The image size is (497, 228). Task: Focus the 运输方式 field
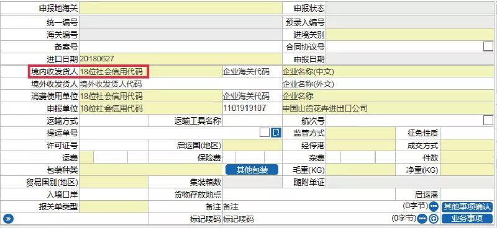coord(114,120)
